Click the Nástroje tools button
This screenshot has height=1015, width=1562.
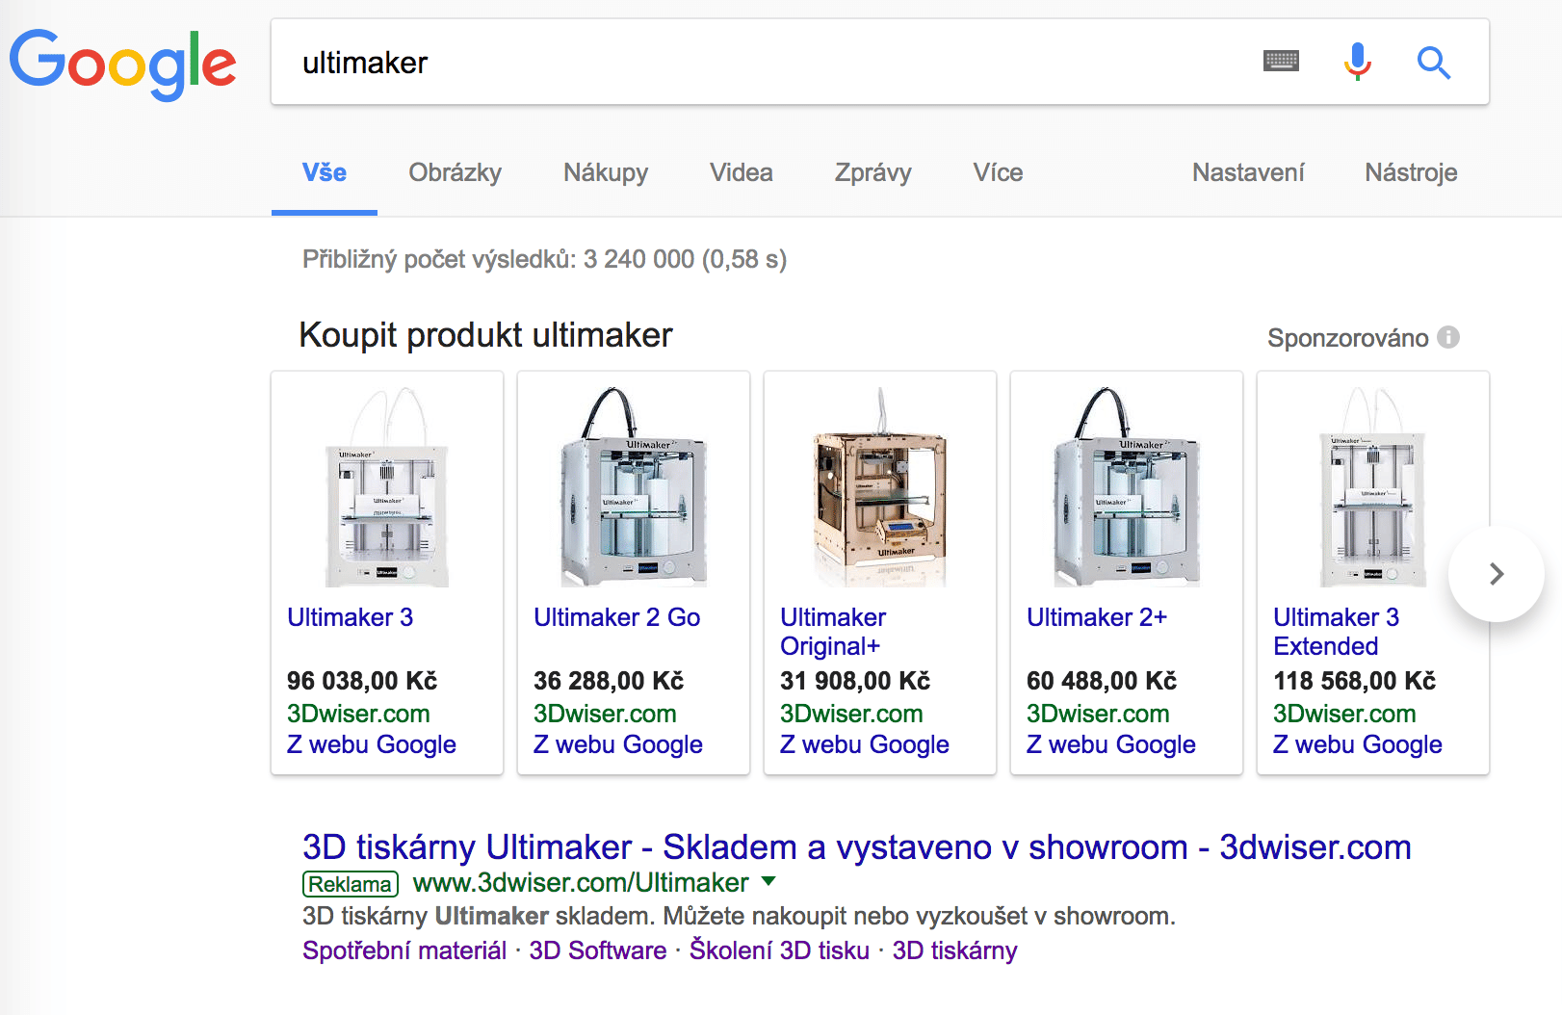coord(1411,172)
